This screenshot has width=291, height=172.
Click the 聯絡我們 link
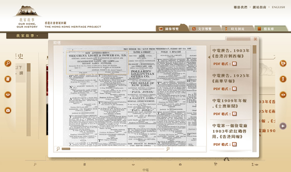click(240, 7)
